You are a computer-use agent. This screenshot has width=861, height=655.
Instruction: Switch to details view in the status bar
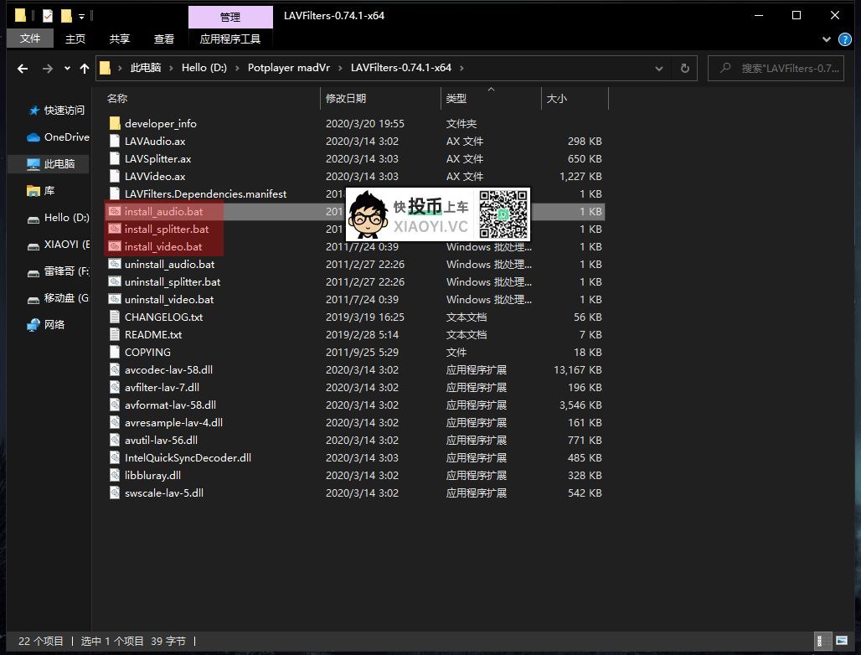pos(824,641)
